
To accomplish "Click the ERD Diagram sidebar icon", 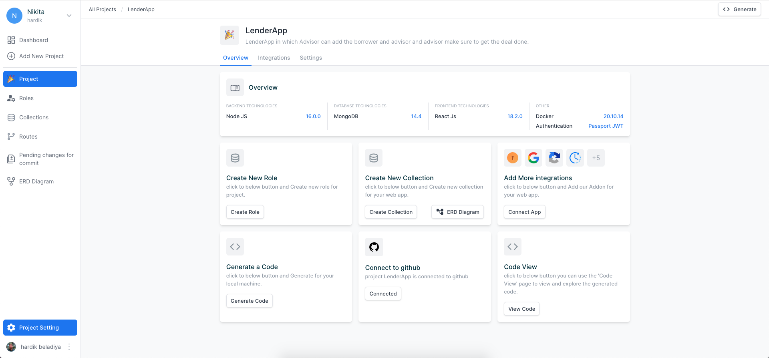I will 11,181.
